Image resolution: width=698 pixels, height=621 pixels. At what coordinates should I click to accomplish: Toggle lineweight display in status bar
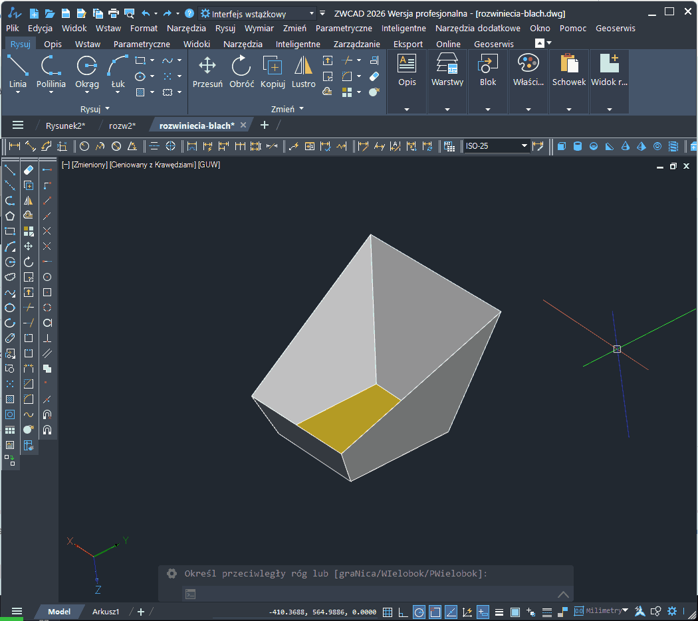tap(499, 612)
